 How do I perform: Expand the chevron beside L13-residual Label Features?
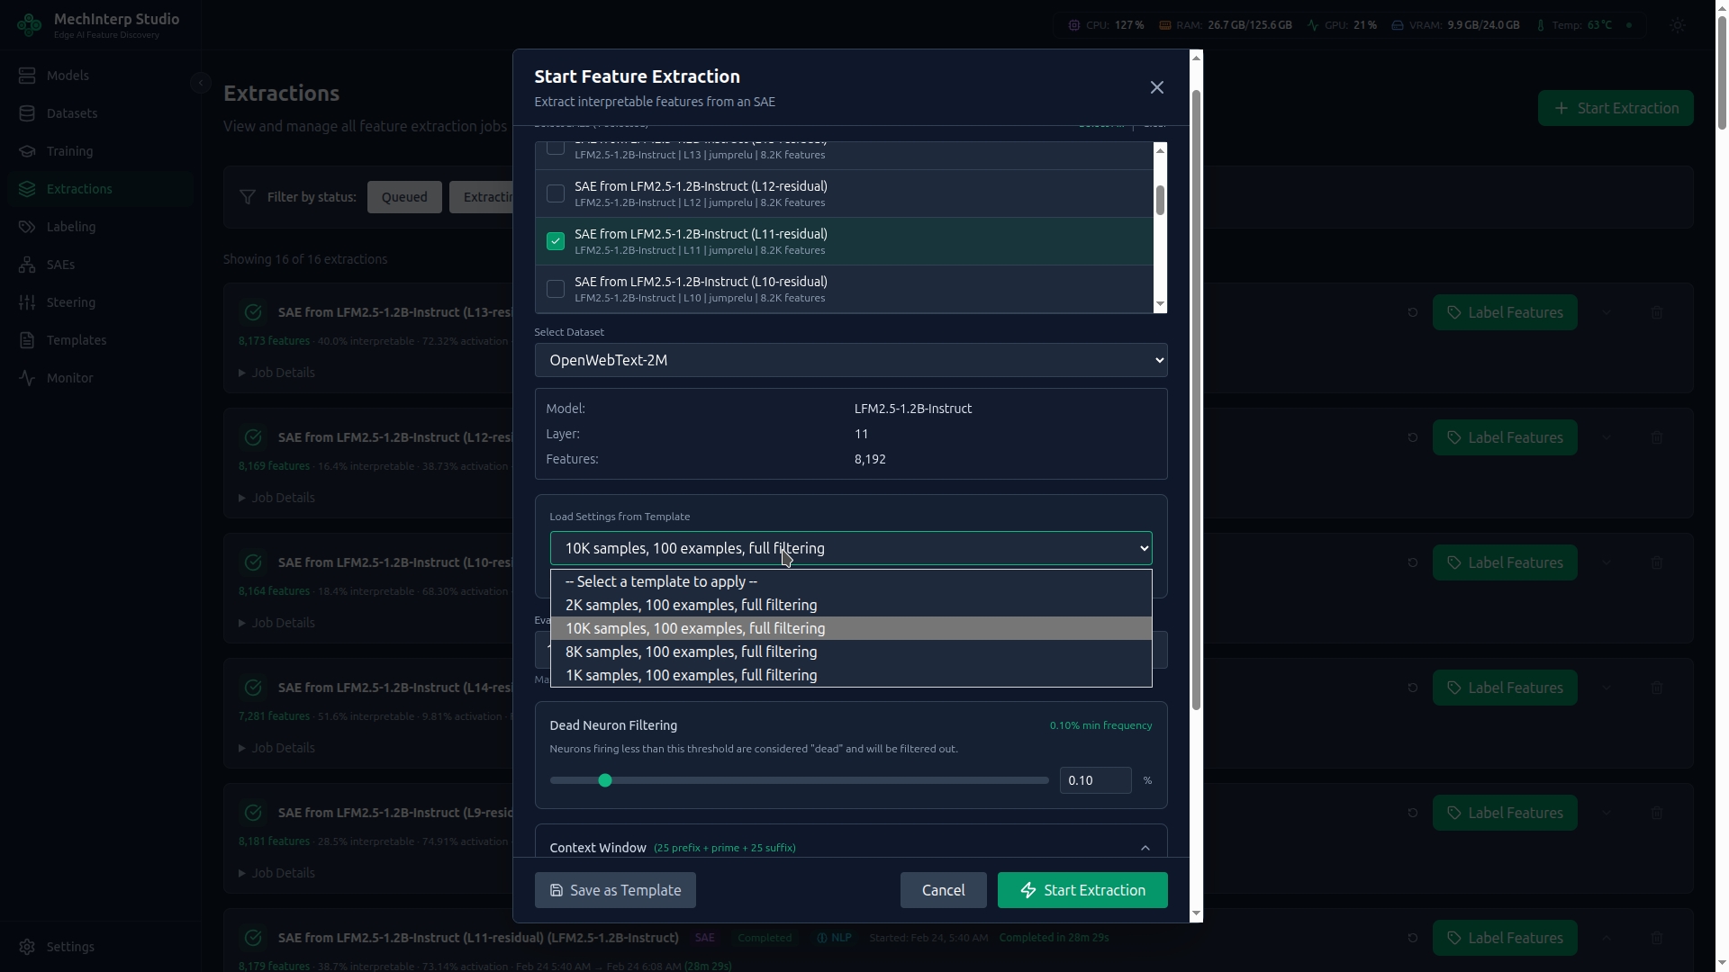[x=1607, y=312]
